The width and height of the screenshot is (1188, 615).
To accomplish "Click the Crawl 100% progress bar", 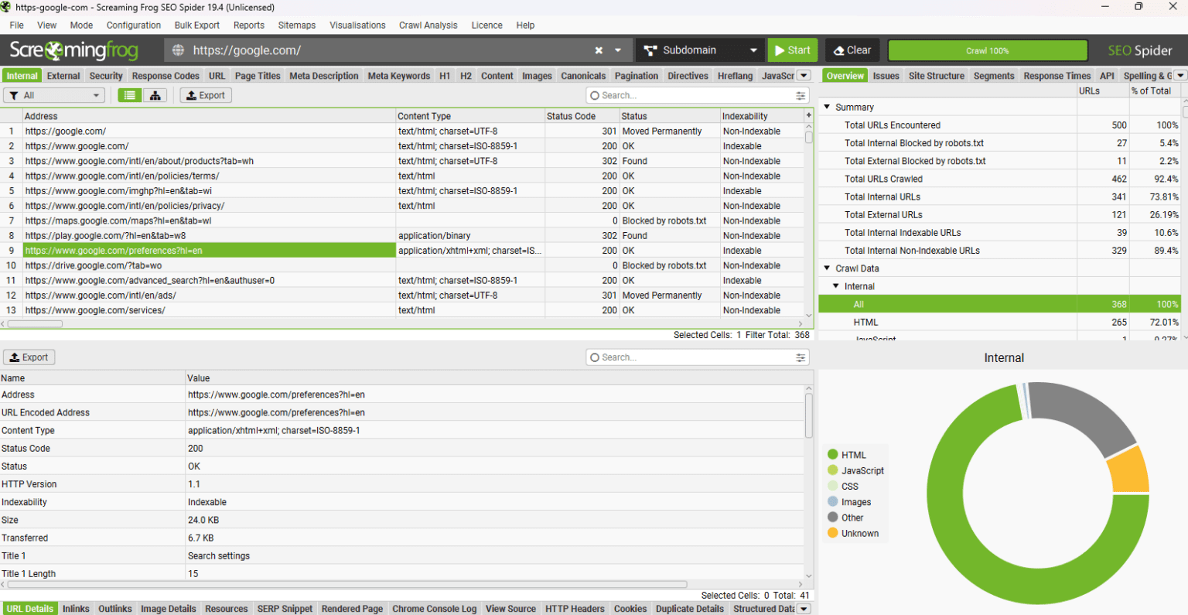I will tap(987, 50).
